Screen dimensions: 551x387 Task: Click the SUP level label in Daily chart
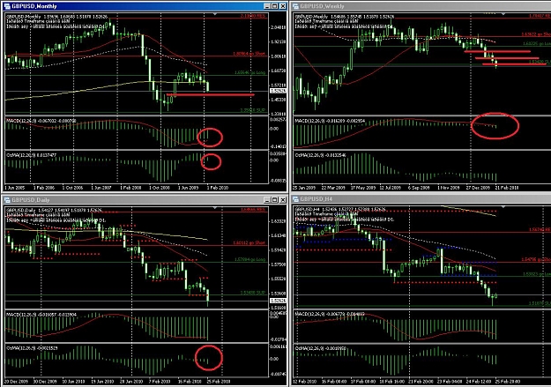click(253, 293)
